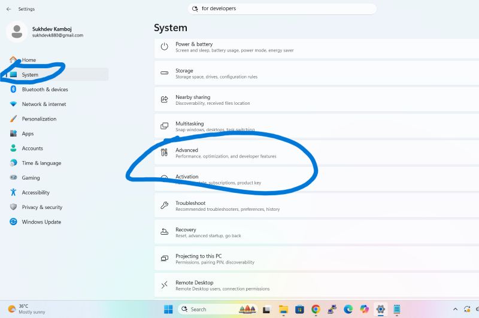Click the Network wifi icon
The image size is (479, 318).
tap(13, 104)
